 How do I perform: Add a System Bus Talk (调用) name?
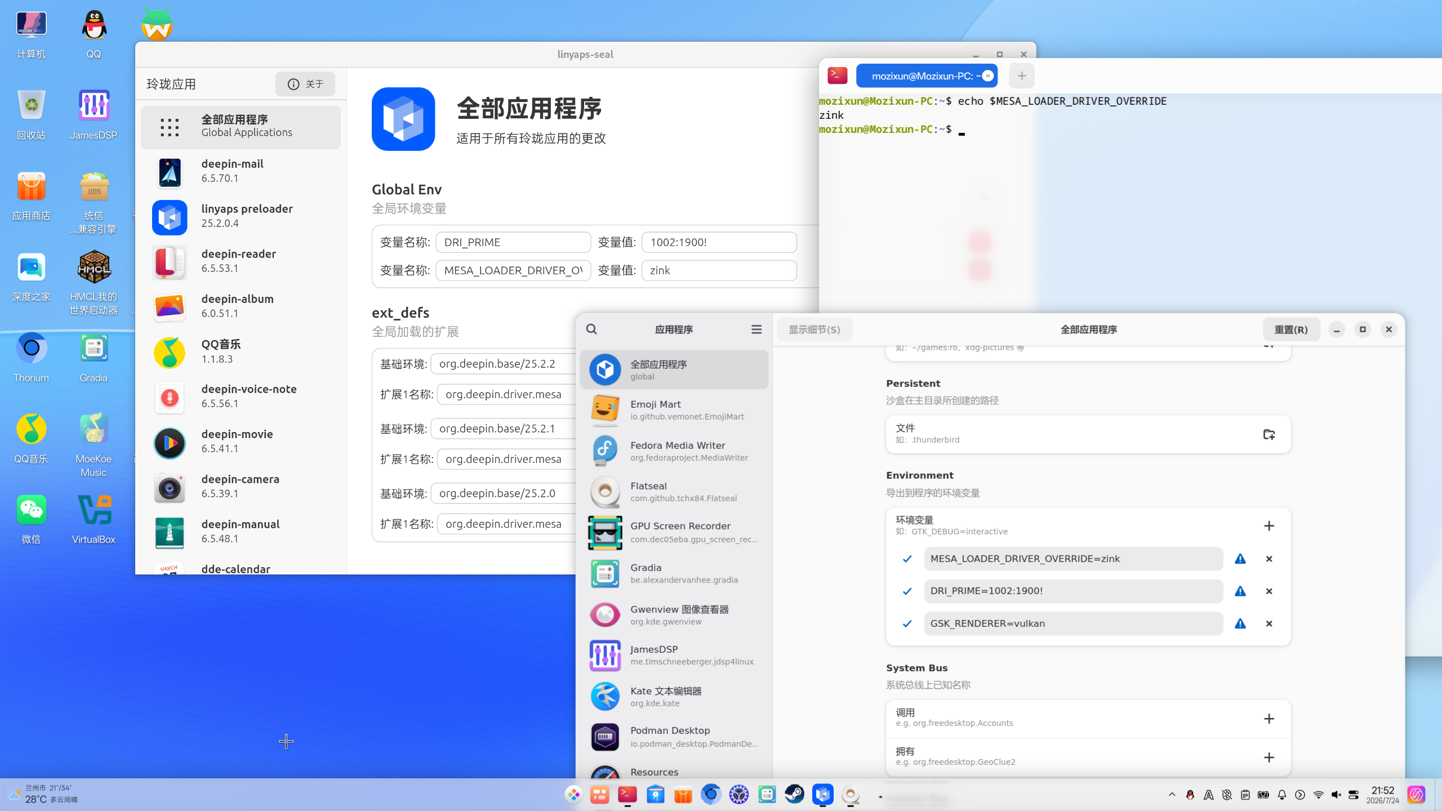click(x=1269, y=719)
